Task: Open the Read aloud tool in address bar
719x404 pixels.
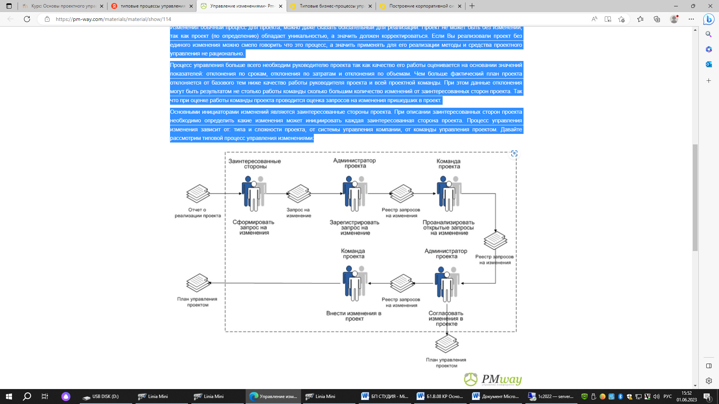Action: click(x=594, y=19)
